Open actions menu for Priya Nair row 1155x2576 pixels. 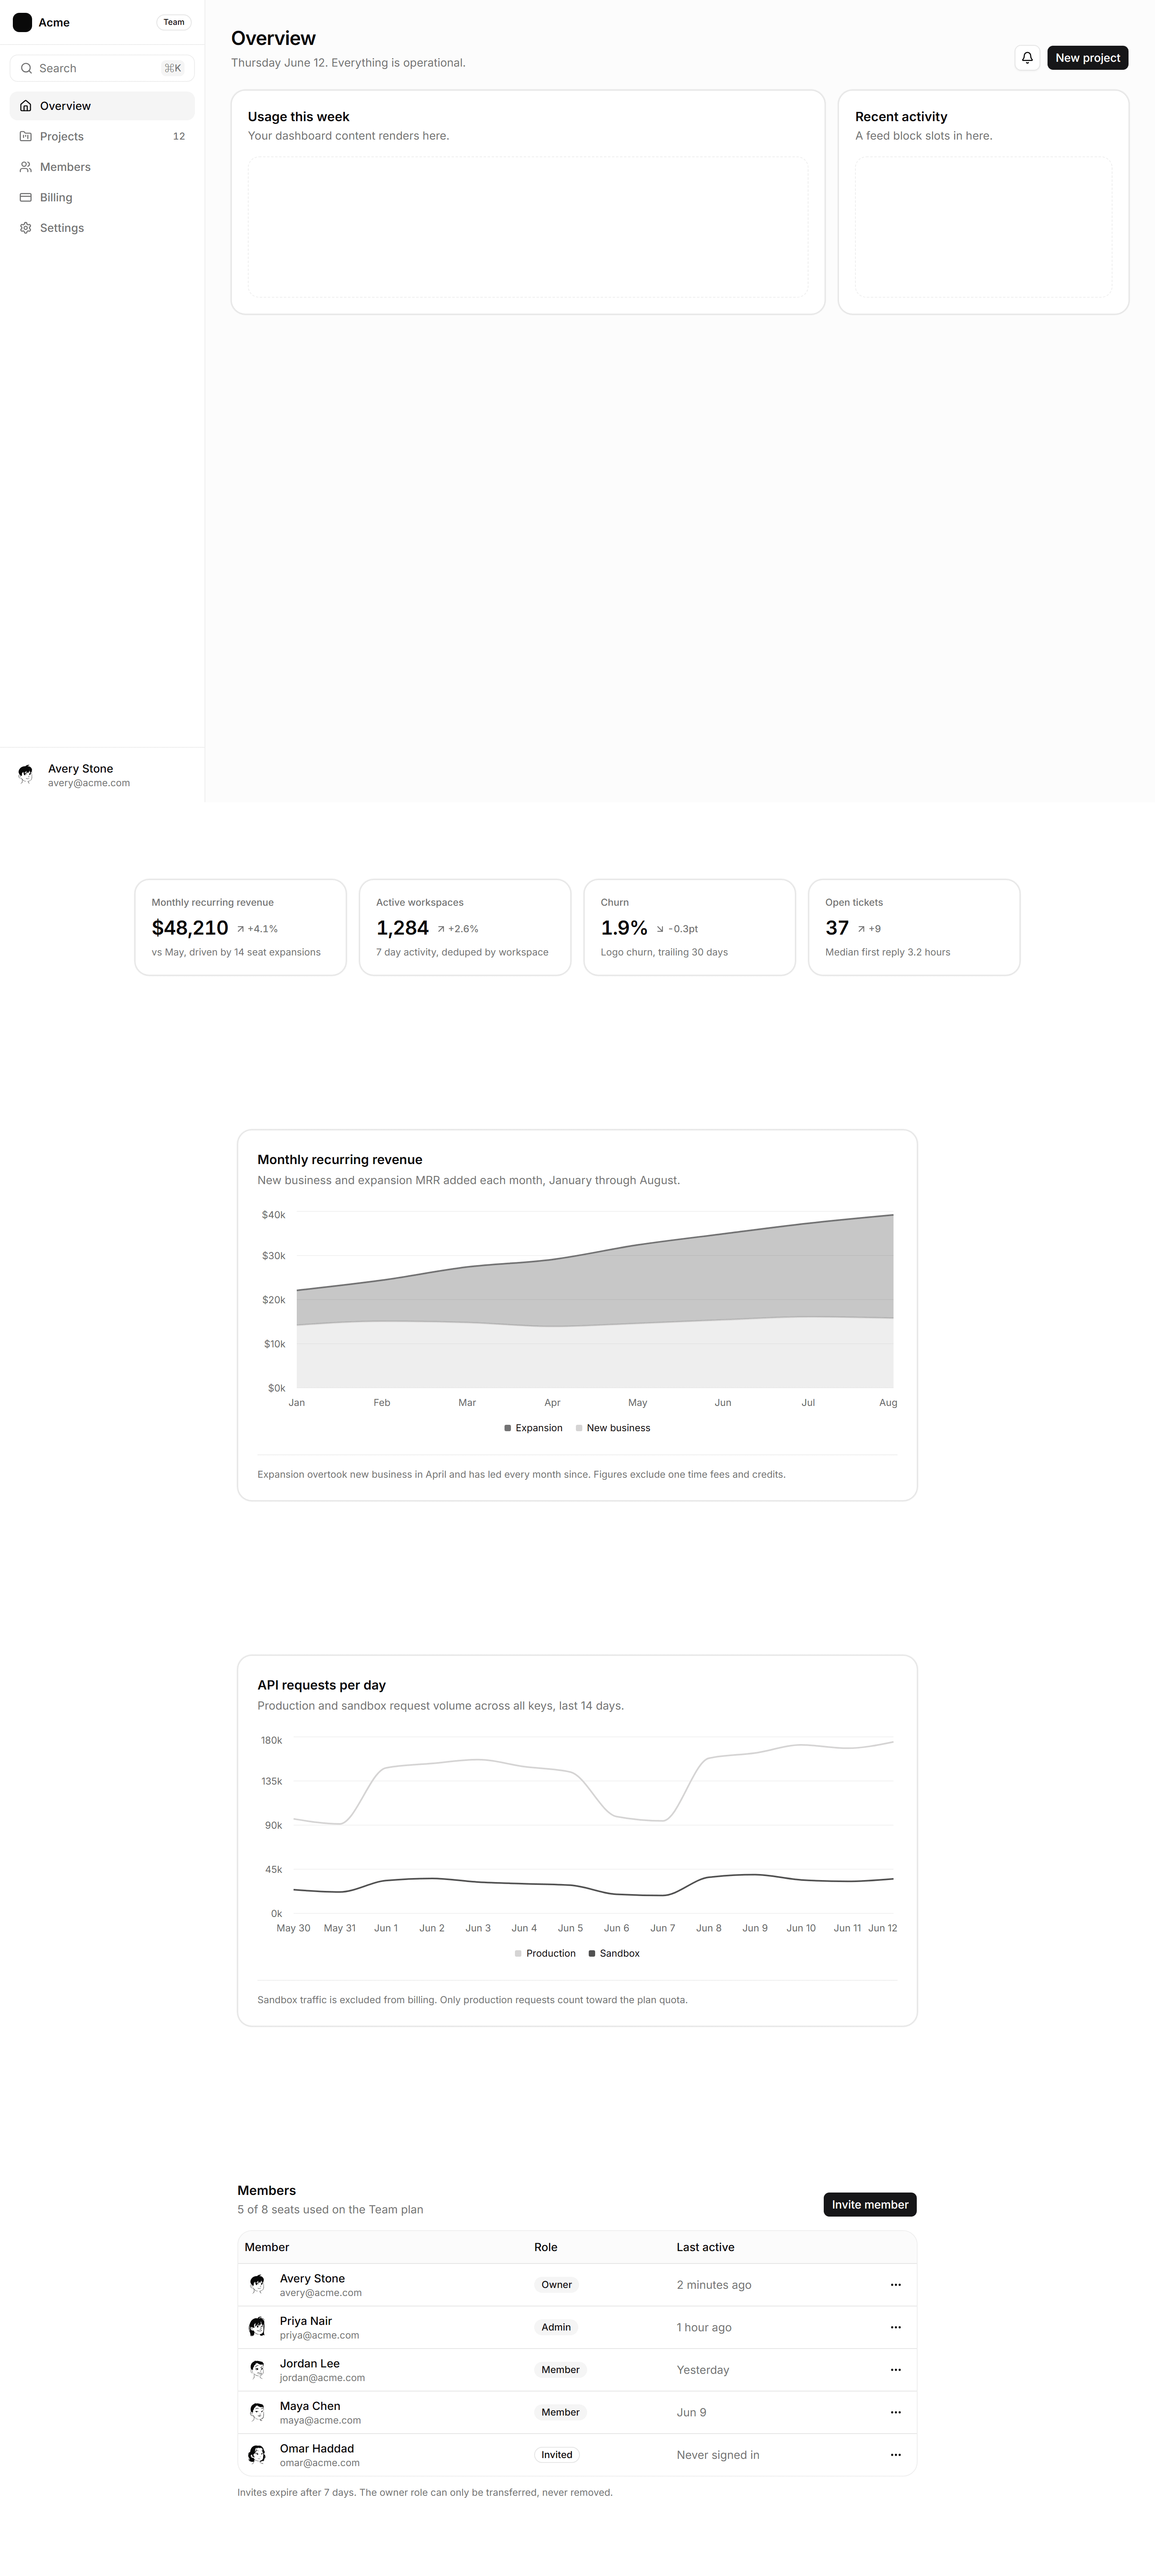pos(895,2327)
